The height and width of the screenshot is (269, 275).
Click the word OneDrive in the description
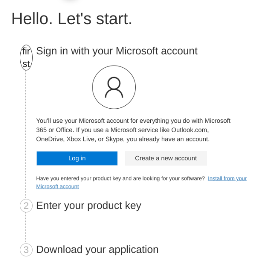pos(49,140)
